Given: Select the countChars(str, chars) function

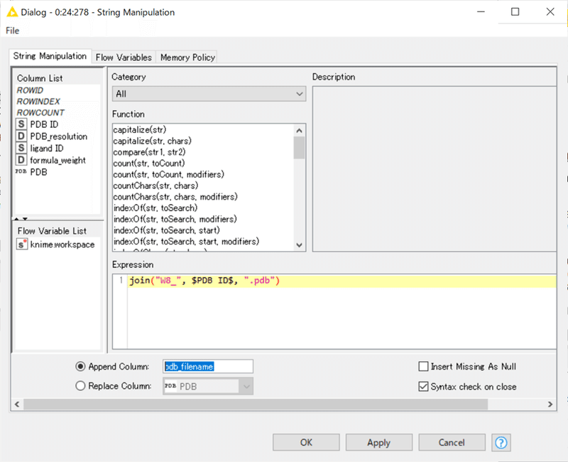Looking at the screenshot, I should tap(155, 186).
